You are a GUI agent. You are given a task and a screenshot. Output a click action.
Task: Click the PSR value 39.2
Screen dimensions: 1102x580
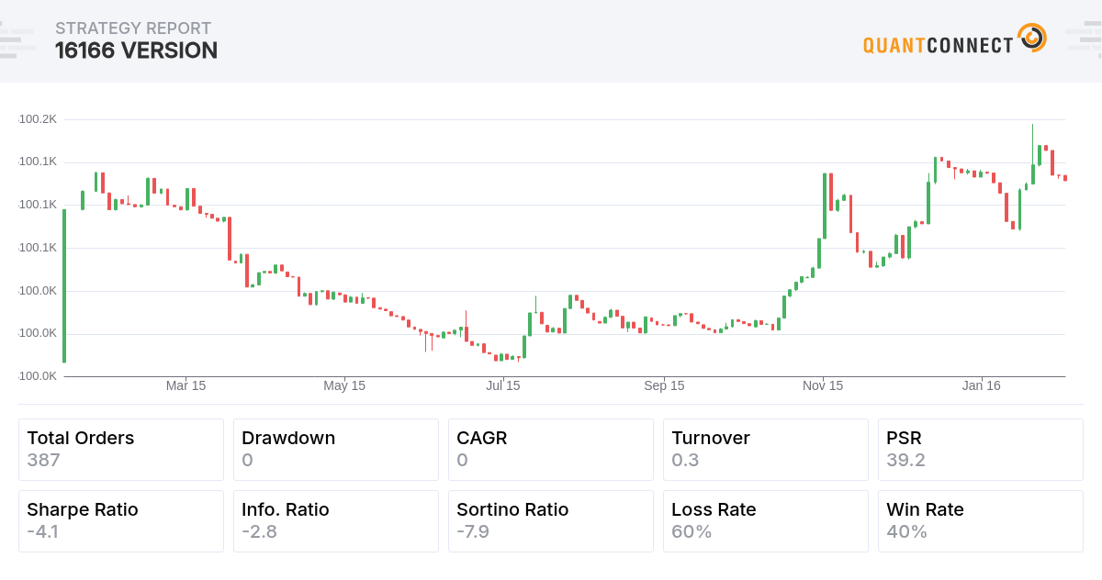coord(905,460)
